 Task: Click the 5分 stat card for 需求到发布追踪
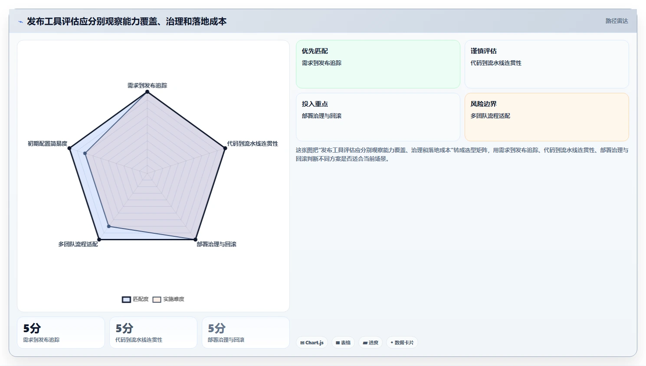click(61, 333)
